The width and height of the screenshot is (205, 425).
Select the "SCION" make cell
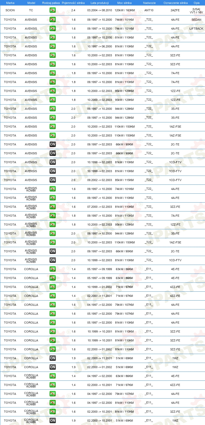click(x=10, y=10)
